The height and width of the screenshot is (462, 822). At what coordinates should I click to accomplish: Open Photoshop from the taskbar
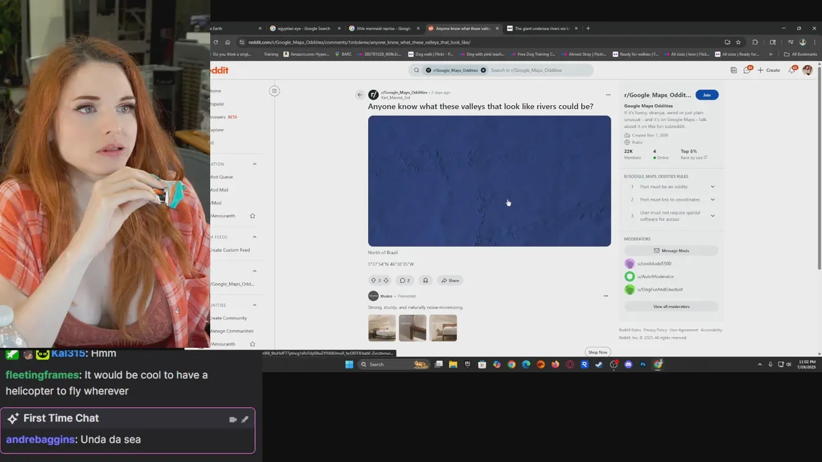point(643,364)
